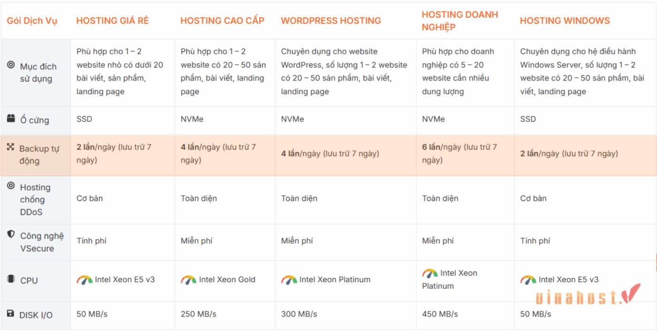Select the HOSTING CAO CẤP column header
657x331 pixels.
[222, 21]
